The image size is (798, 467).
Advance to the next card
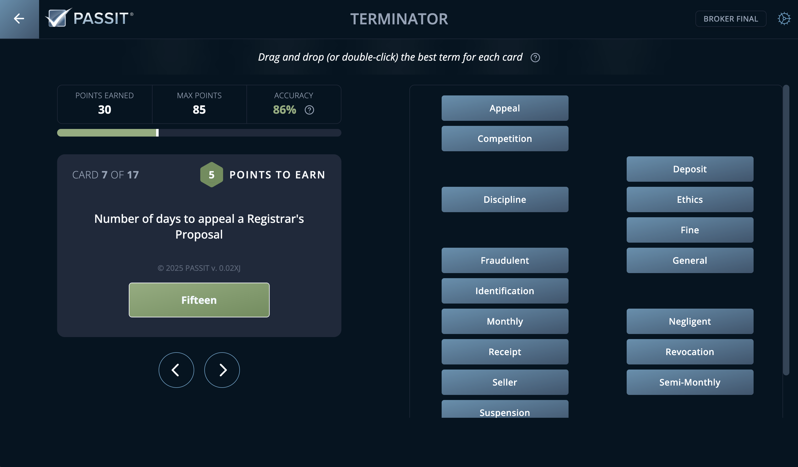pyautogui.click(x=222, y=370)
